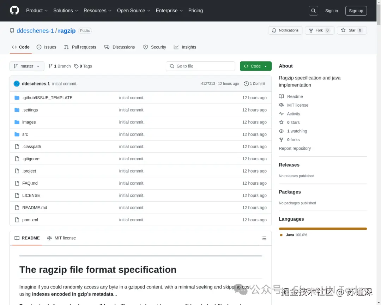Expand the Open Source menu
This screenshot has height=305, width=381.
(x=134, y=11)
